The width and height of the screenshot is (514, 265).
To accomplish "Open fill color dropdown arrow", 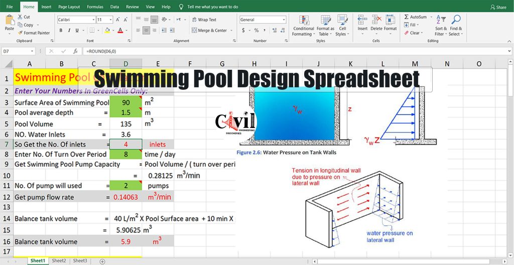I will 113,31.
